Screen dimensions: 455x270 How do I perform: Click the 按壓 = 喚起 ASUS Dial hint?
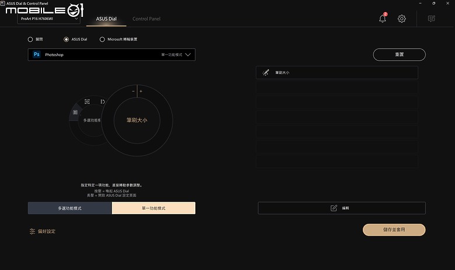[111, 191]
